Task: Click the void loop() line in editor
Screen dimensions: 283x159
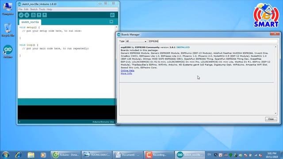Action: click(29, 45)
